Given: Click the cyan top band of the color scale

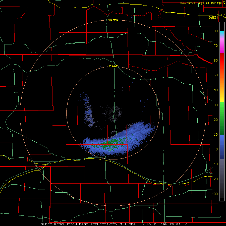Looking at the screenshot, I should coord(222,33).
